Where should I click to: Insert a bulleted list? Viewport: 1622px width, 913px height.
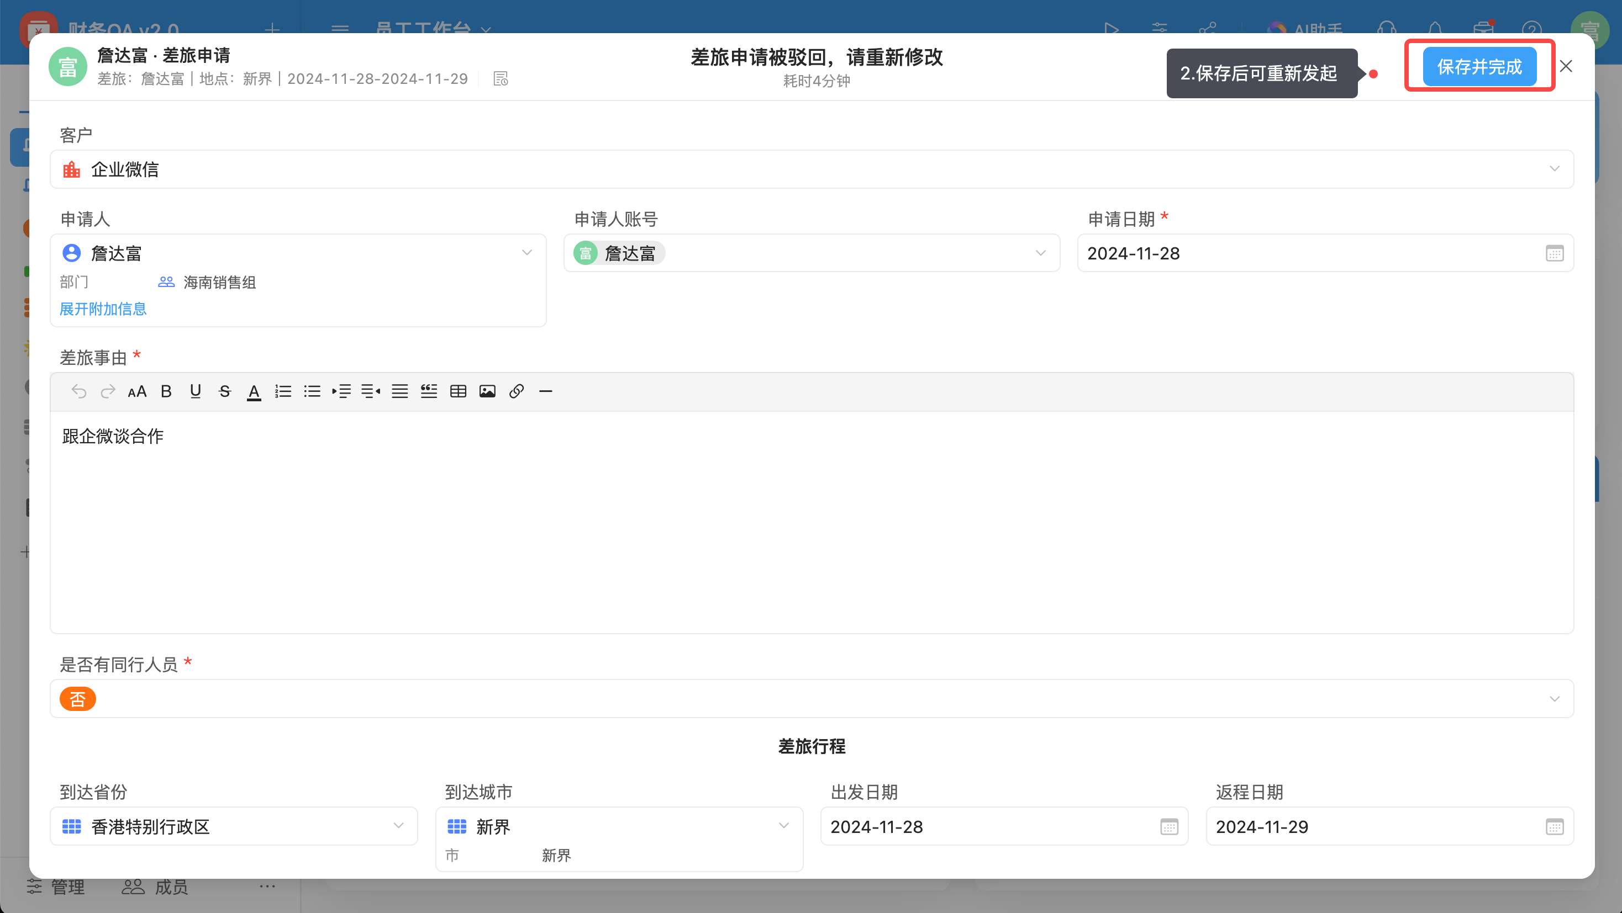pos(312,391)
